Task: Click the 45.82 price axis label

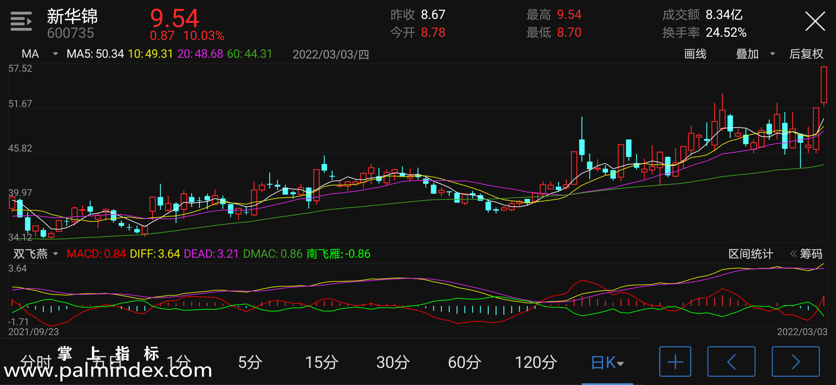Action: pyautogui.click(x=20, y=148)
